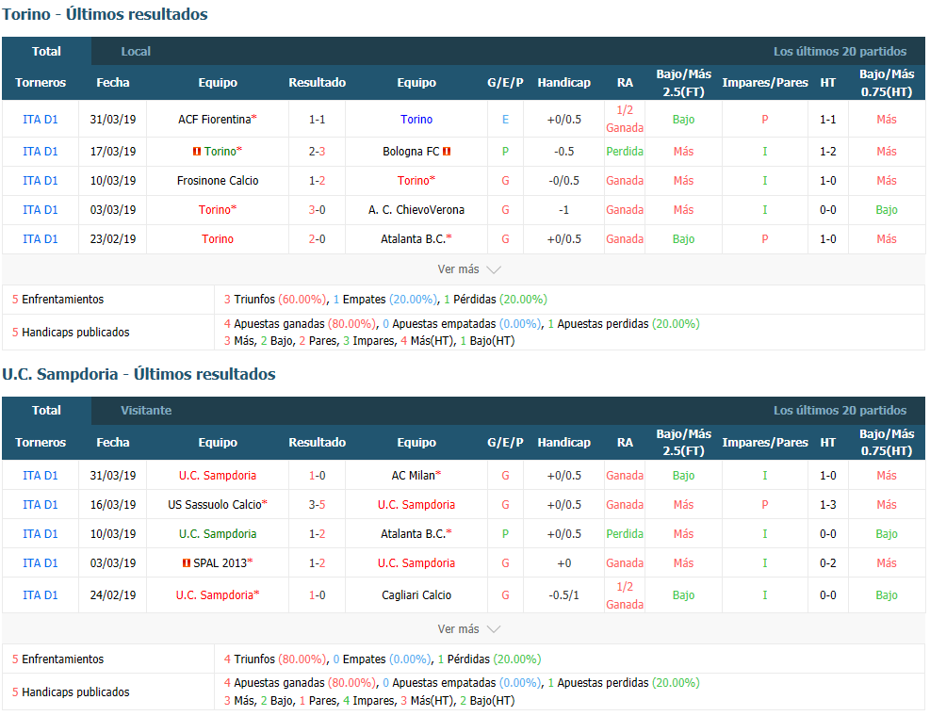The height and width of the screenshot is (716, 930).
Task: Click the Perdida RA cell in Bologna row
Action: click(625, 152)
